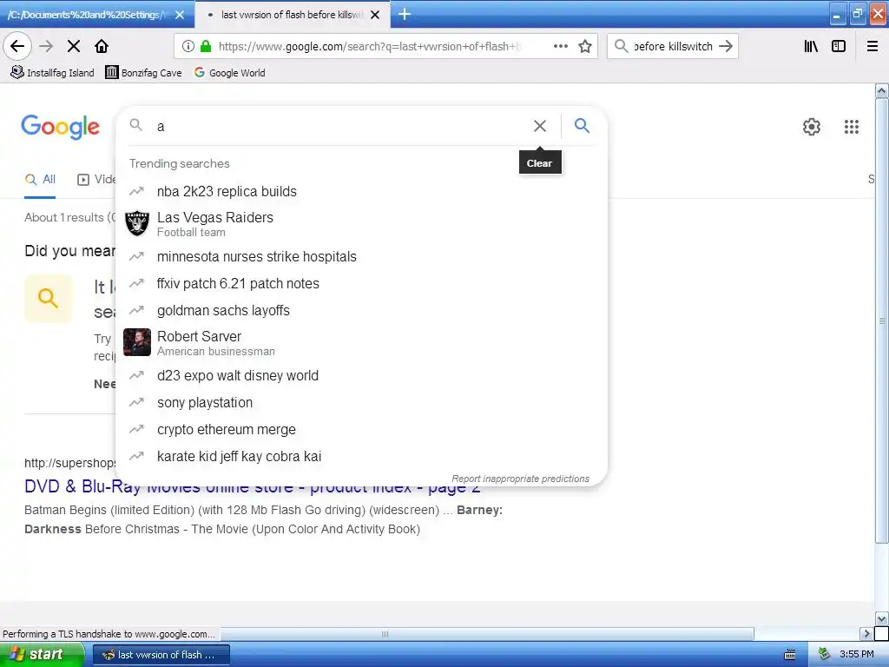Open the page actions three-dot menu
The width and height of the screenshot is (889, 667).
coord(560,46)
